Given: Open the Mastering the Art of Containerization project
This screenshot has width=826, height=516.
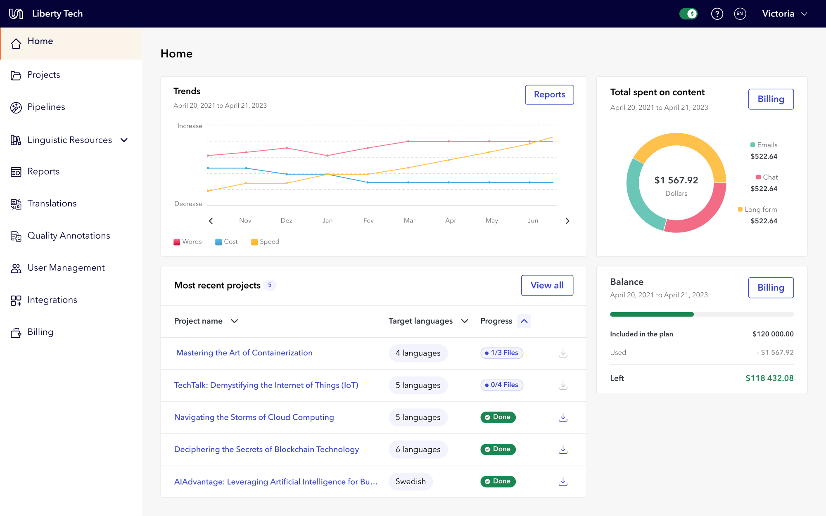Looking at the screenshot, I should (244, 353).
